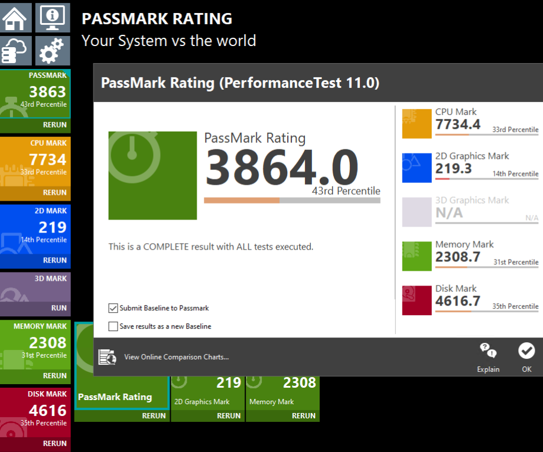Select the PASSMARK 3863 sidebar tile

[x=35, y=94]
